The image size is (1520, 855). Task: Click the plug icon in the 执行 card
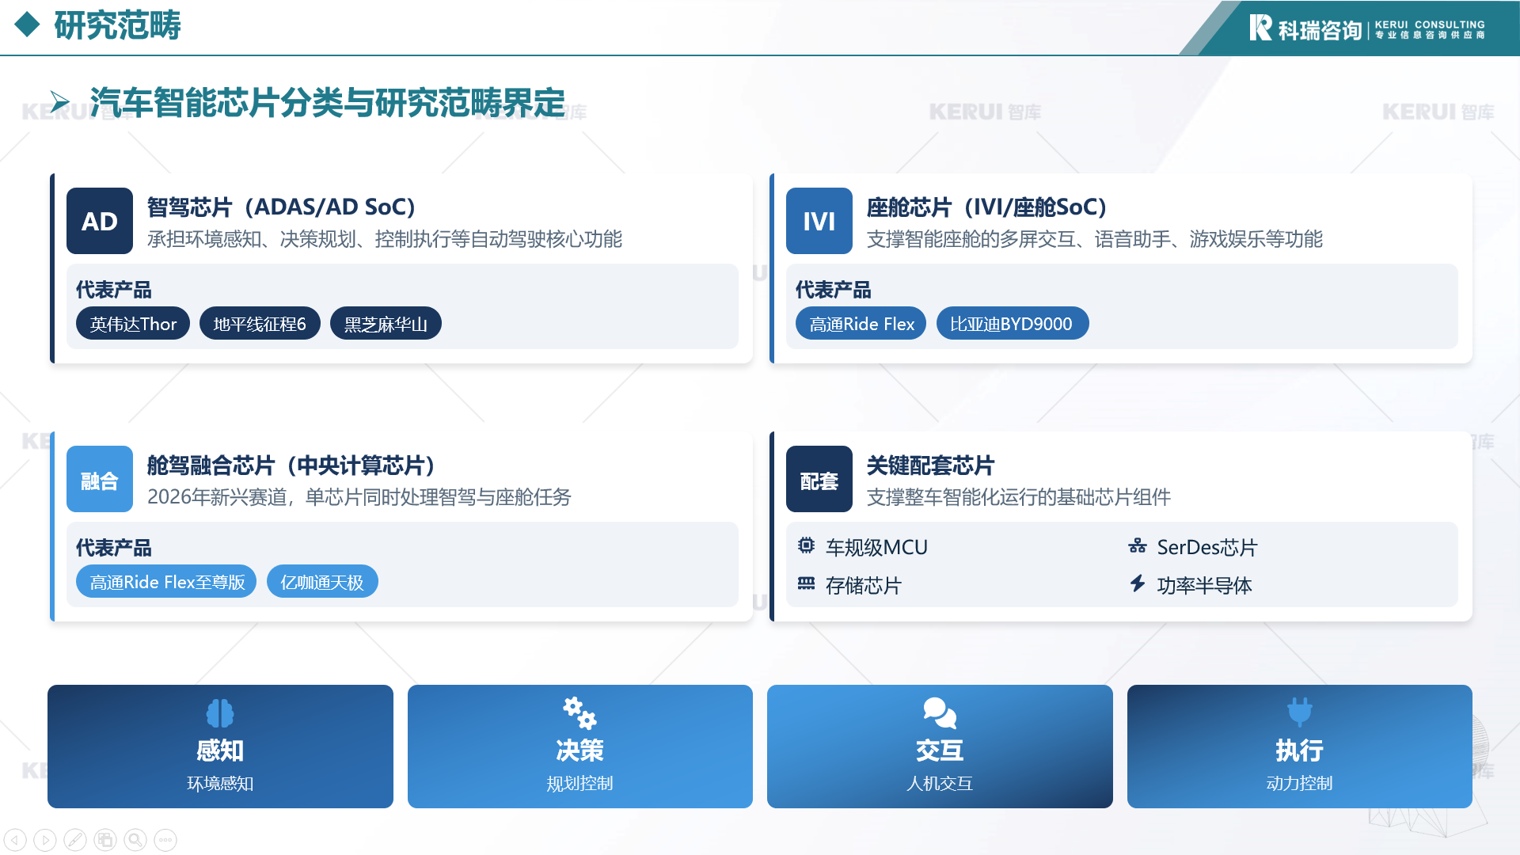point(1299,712)
